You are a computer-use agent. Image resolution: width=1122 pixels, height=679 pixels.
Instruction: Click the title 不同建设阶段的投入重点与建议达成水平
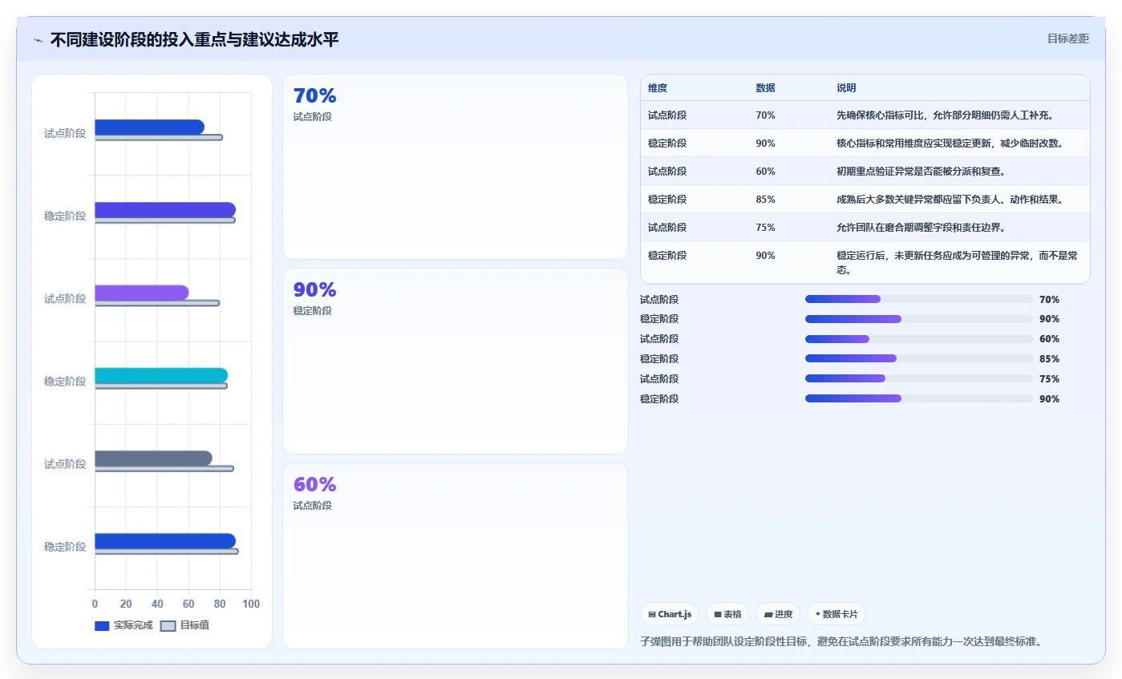click(194, 40)
